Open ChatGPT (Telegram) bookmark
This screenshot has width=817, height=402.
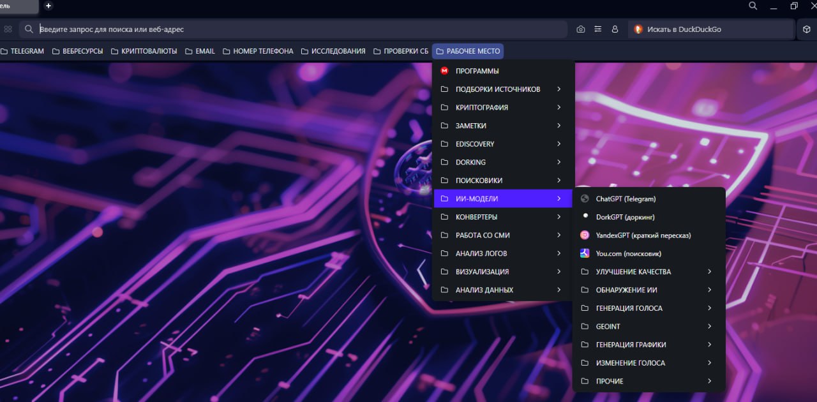(625, 198)
